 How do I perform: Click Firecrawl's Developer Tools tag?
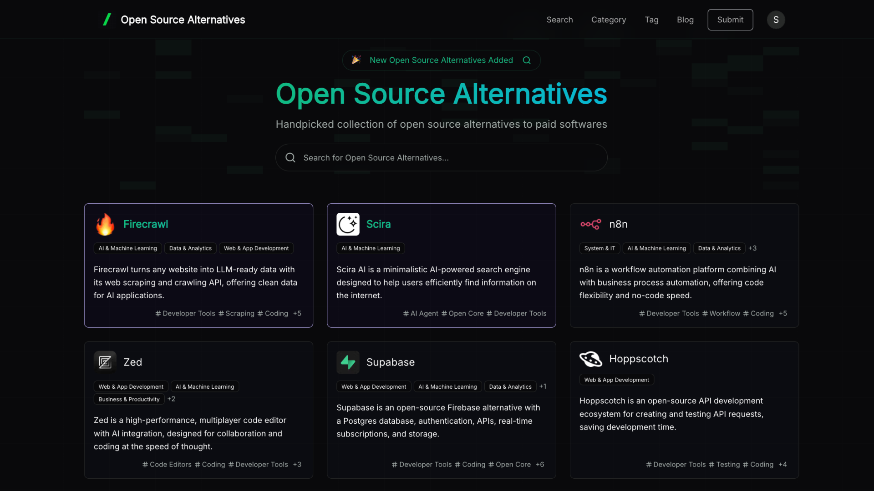(185, 313)
